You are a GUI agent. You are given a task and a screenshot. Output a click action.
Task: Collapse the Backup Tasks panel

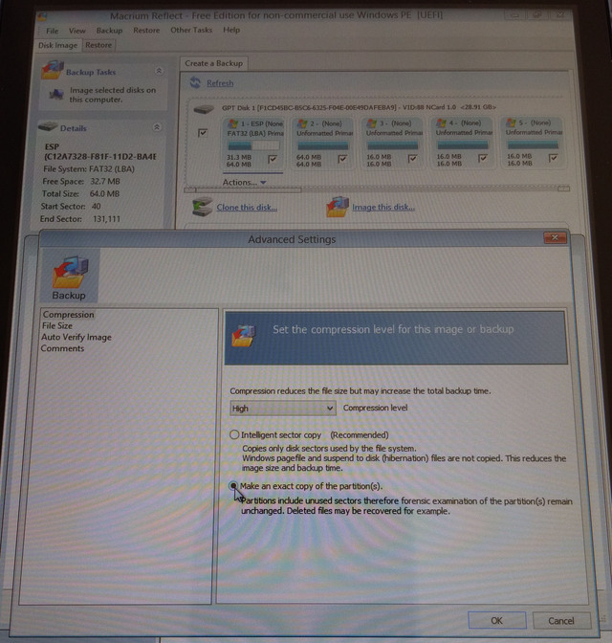click(x=159, y=71)
